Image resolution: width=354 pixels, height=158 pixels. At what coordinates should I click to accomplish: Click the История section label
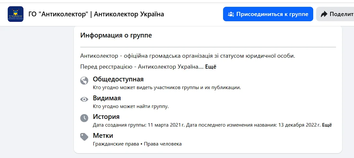point(106,117)
